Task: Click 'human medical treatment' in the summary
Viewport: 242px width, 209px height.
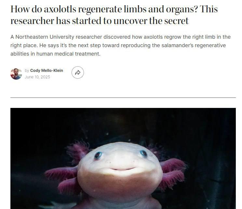Action: pos(68,54)
